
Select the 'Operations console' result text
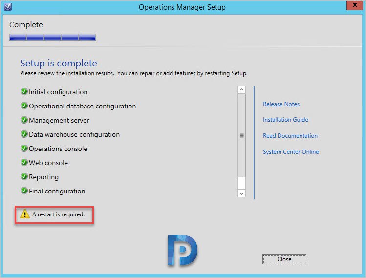(x=58, y=149)
